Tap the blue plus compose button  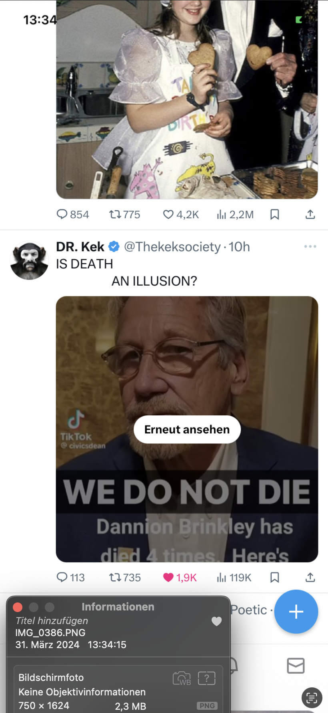pyautogui.click(x=296, y=612)
